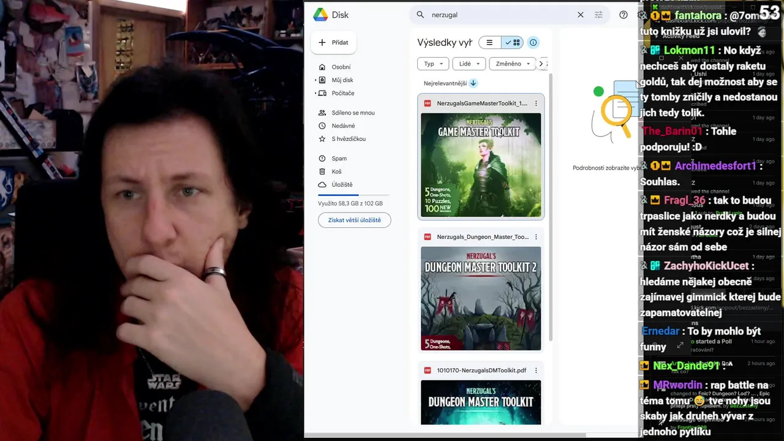This screenshot has width=784, height=441.
Task: Click Lokmon11 username in chat
Action: tap(690, 50)
